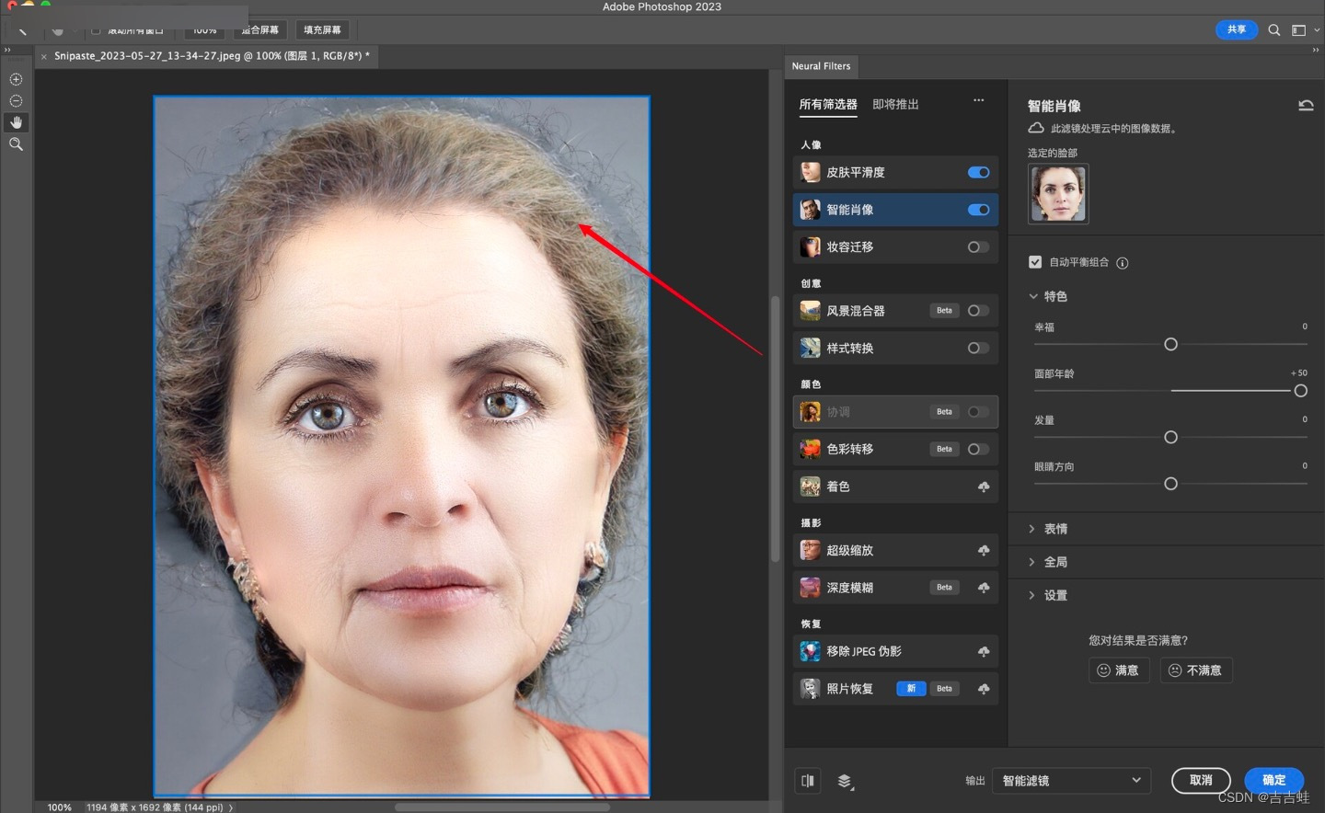Click the 样式转换 filter thumbnail icon
The image size is (1325, 813).
point(810,348)
